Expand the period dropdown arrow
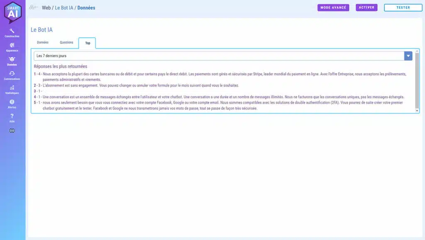Screen dimensions: 425x240 408,56
